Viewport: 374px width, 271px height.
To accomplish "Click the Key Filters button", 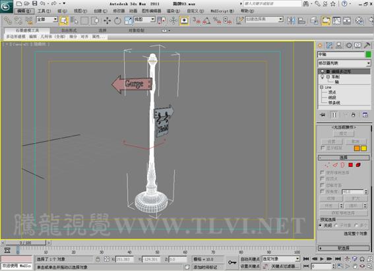I will [x=284, y=266].
